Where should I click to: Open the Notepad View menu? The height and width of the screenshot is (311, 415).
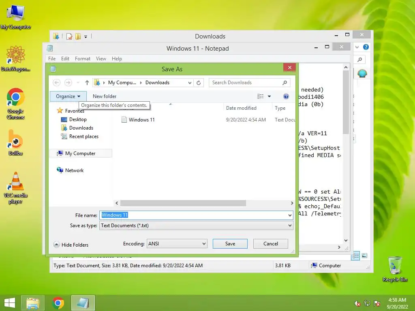101,59
